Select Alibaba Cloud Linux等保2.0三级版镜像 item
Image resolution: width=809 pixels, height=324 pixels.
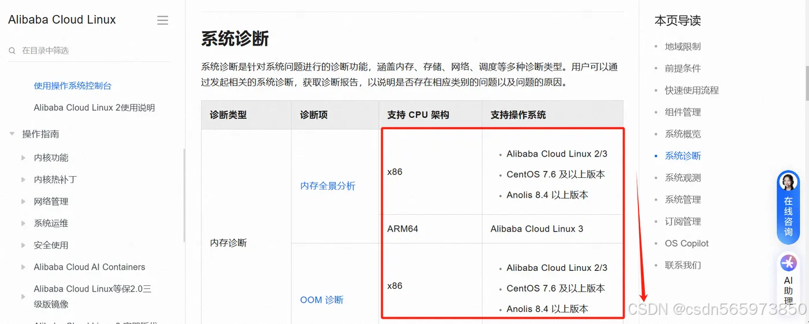click(92, 296)
